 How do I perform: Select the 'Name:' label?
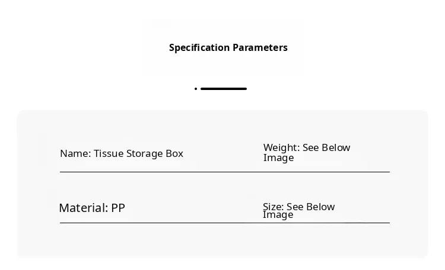(x=75, y=154)
